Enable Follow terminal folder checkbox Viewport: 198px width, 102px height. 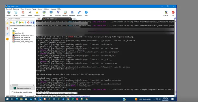[x=12, y=92]
